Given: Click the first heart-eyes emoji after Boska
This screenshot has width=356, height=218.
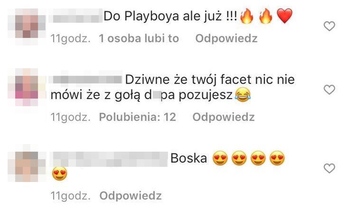Looking at the screenshot, I should click(x=220, y=158).
